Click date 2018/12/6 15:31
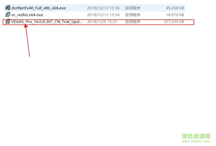 tap(102, 22)
